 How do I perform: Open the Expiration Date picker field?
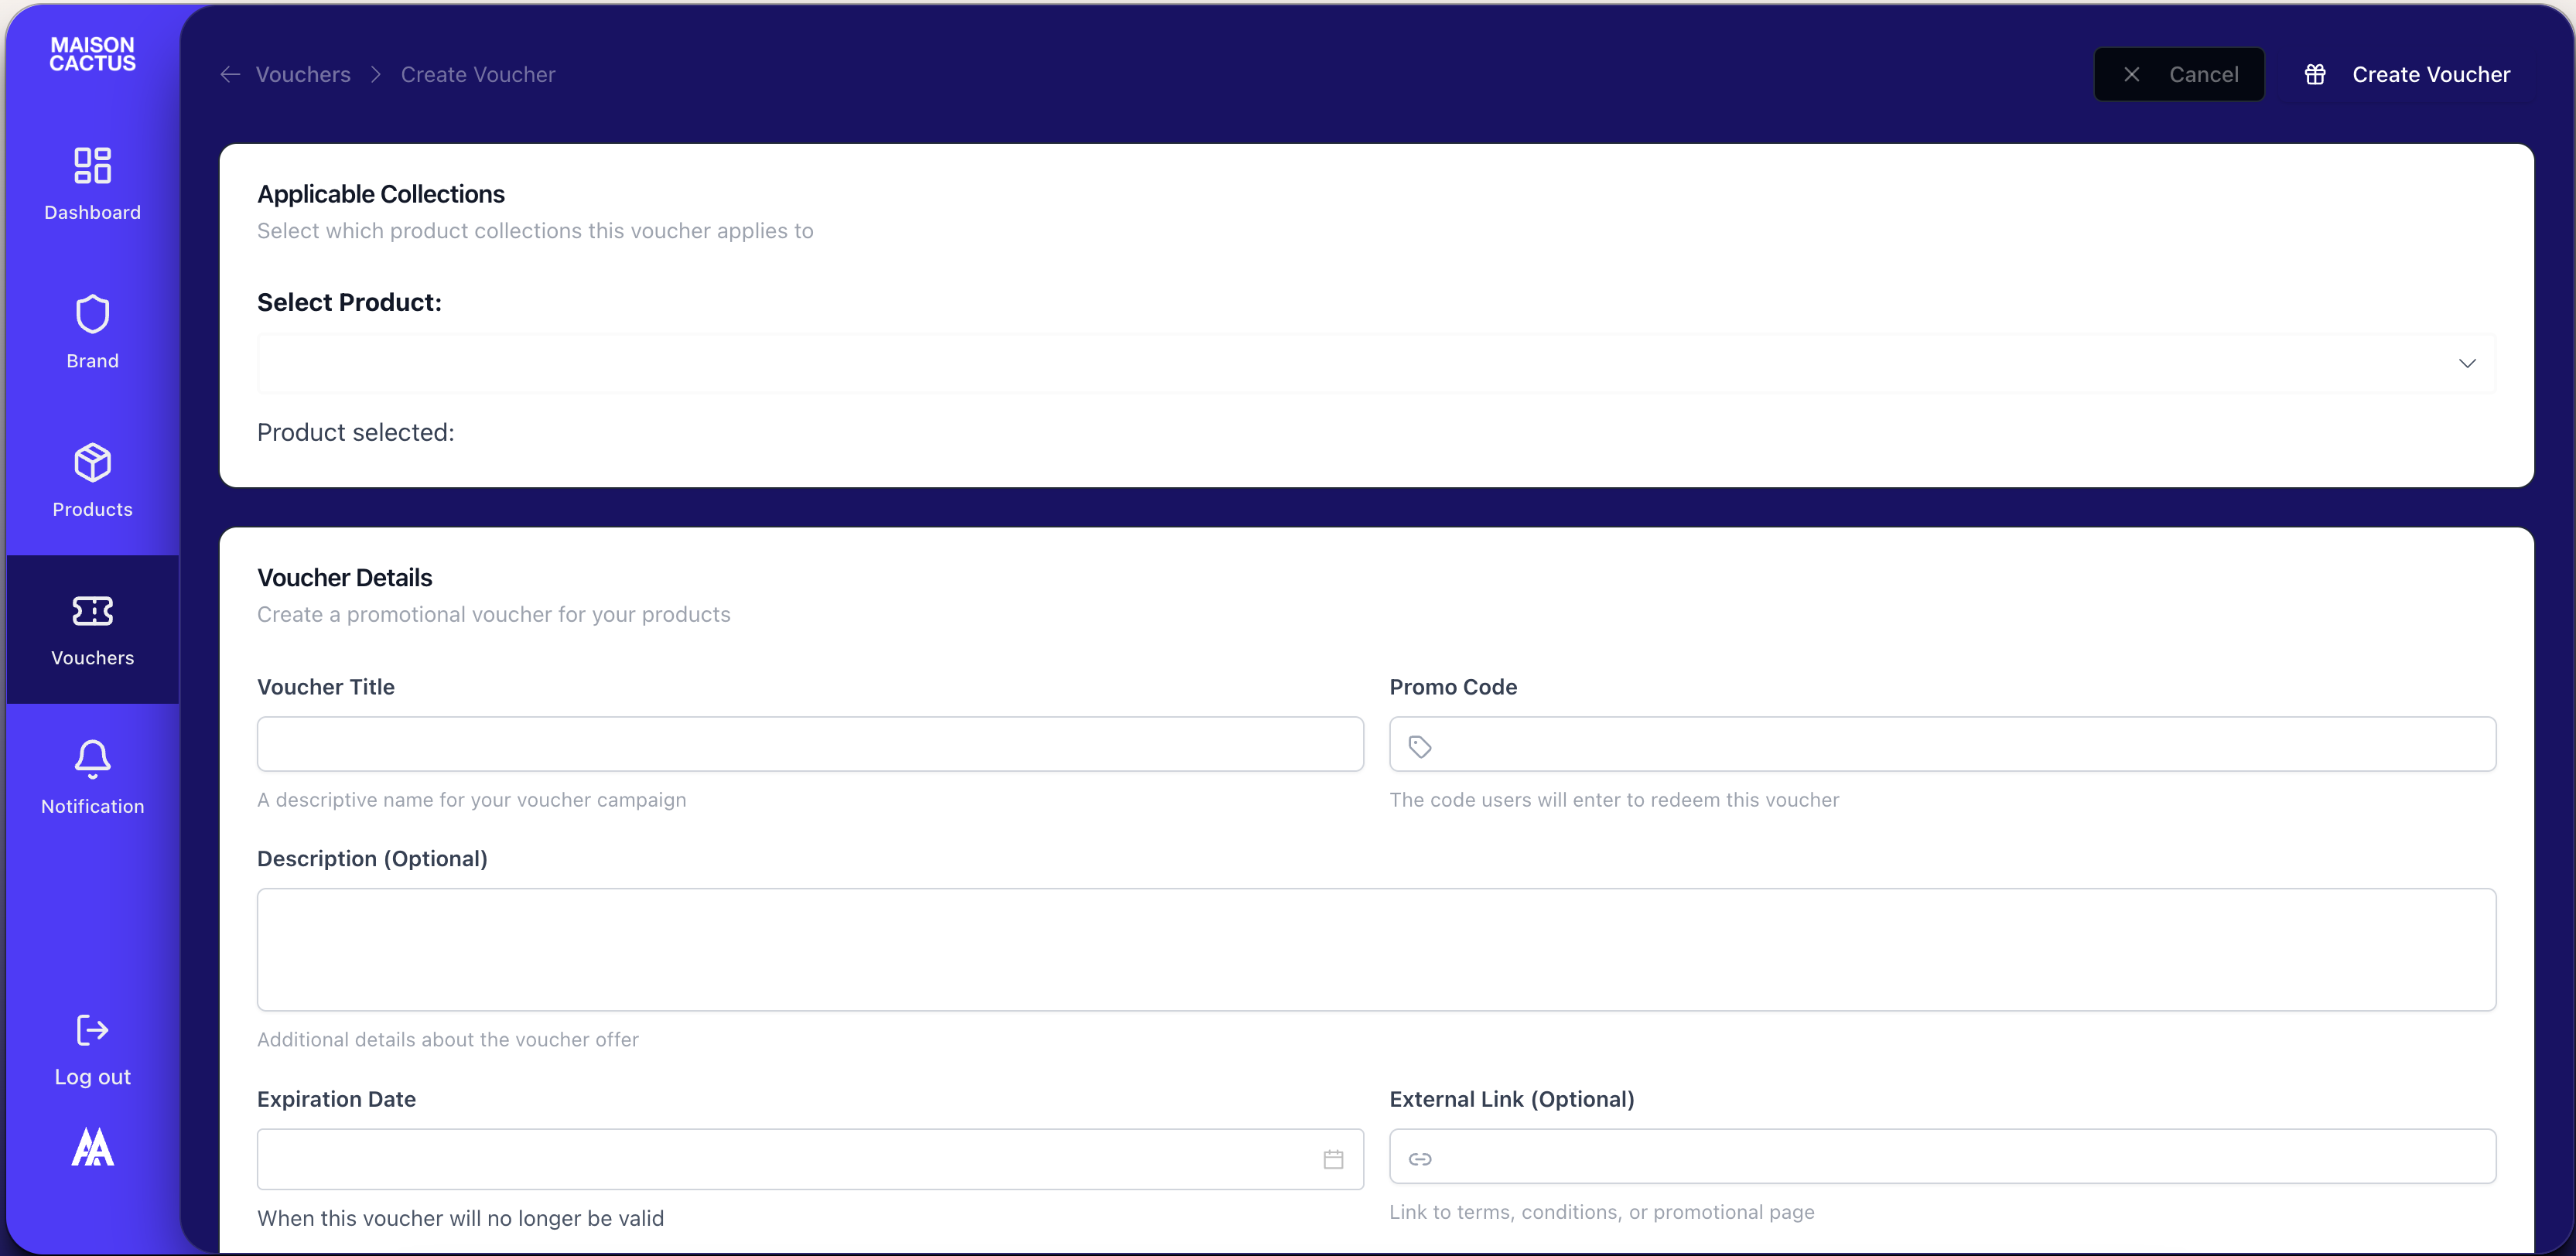780,1159
